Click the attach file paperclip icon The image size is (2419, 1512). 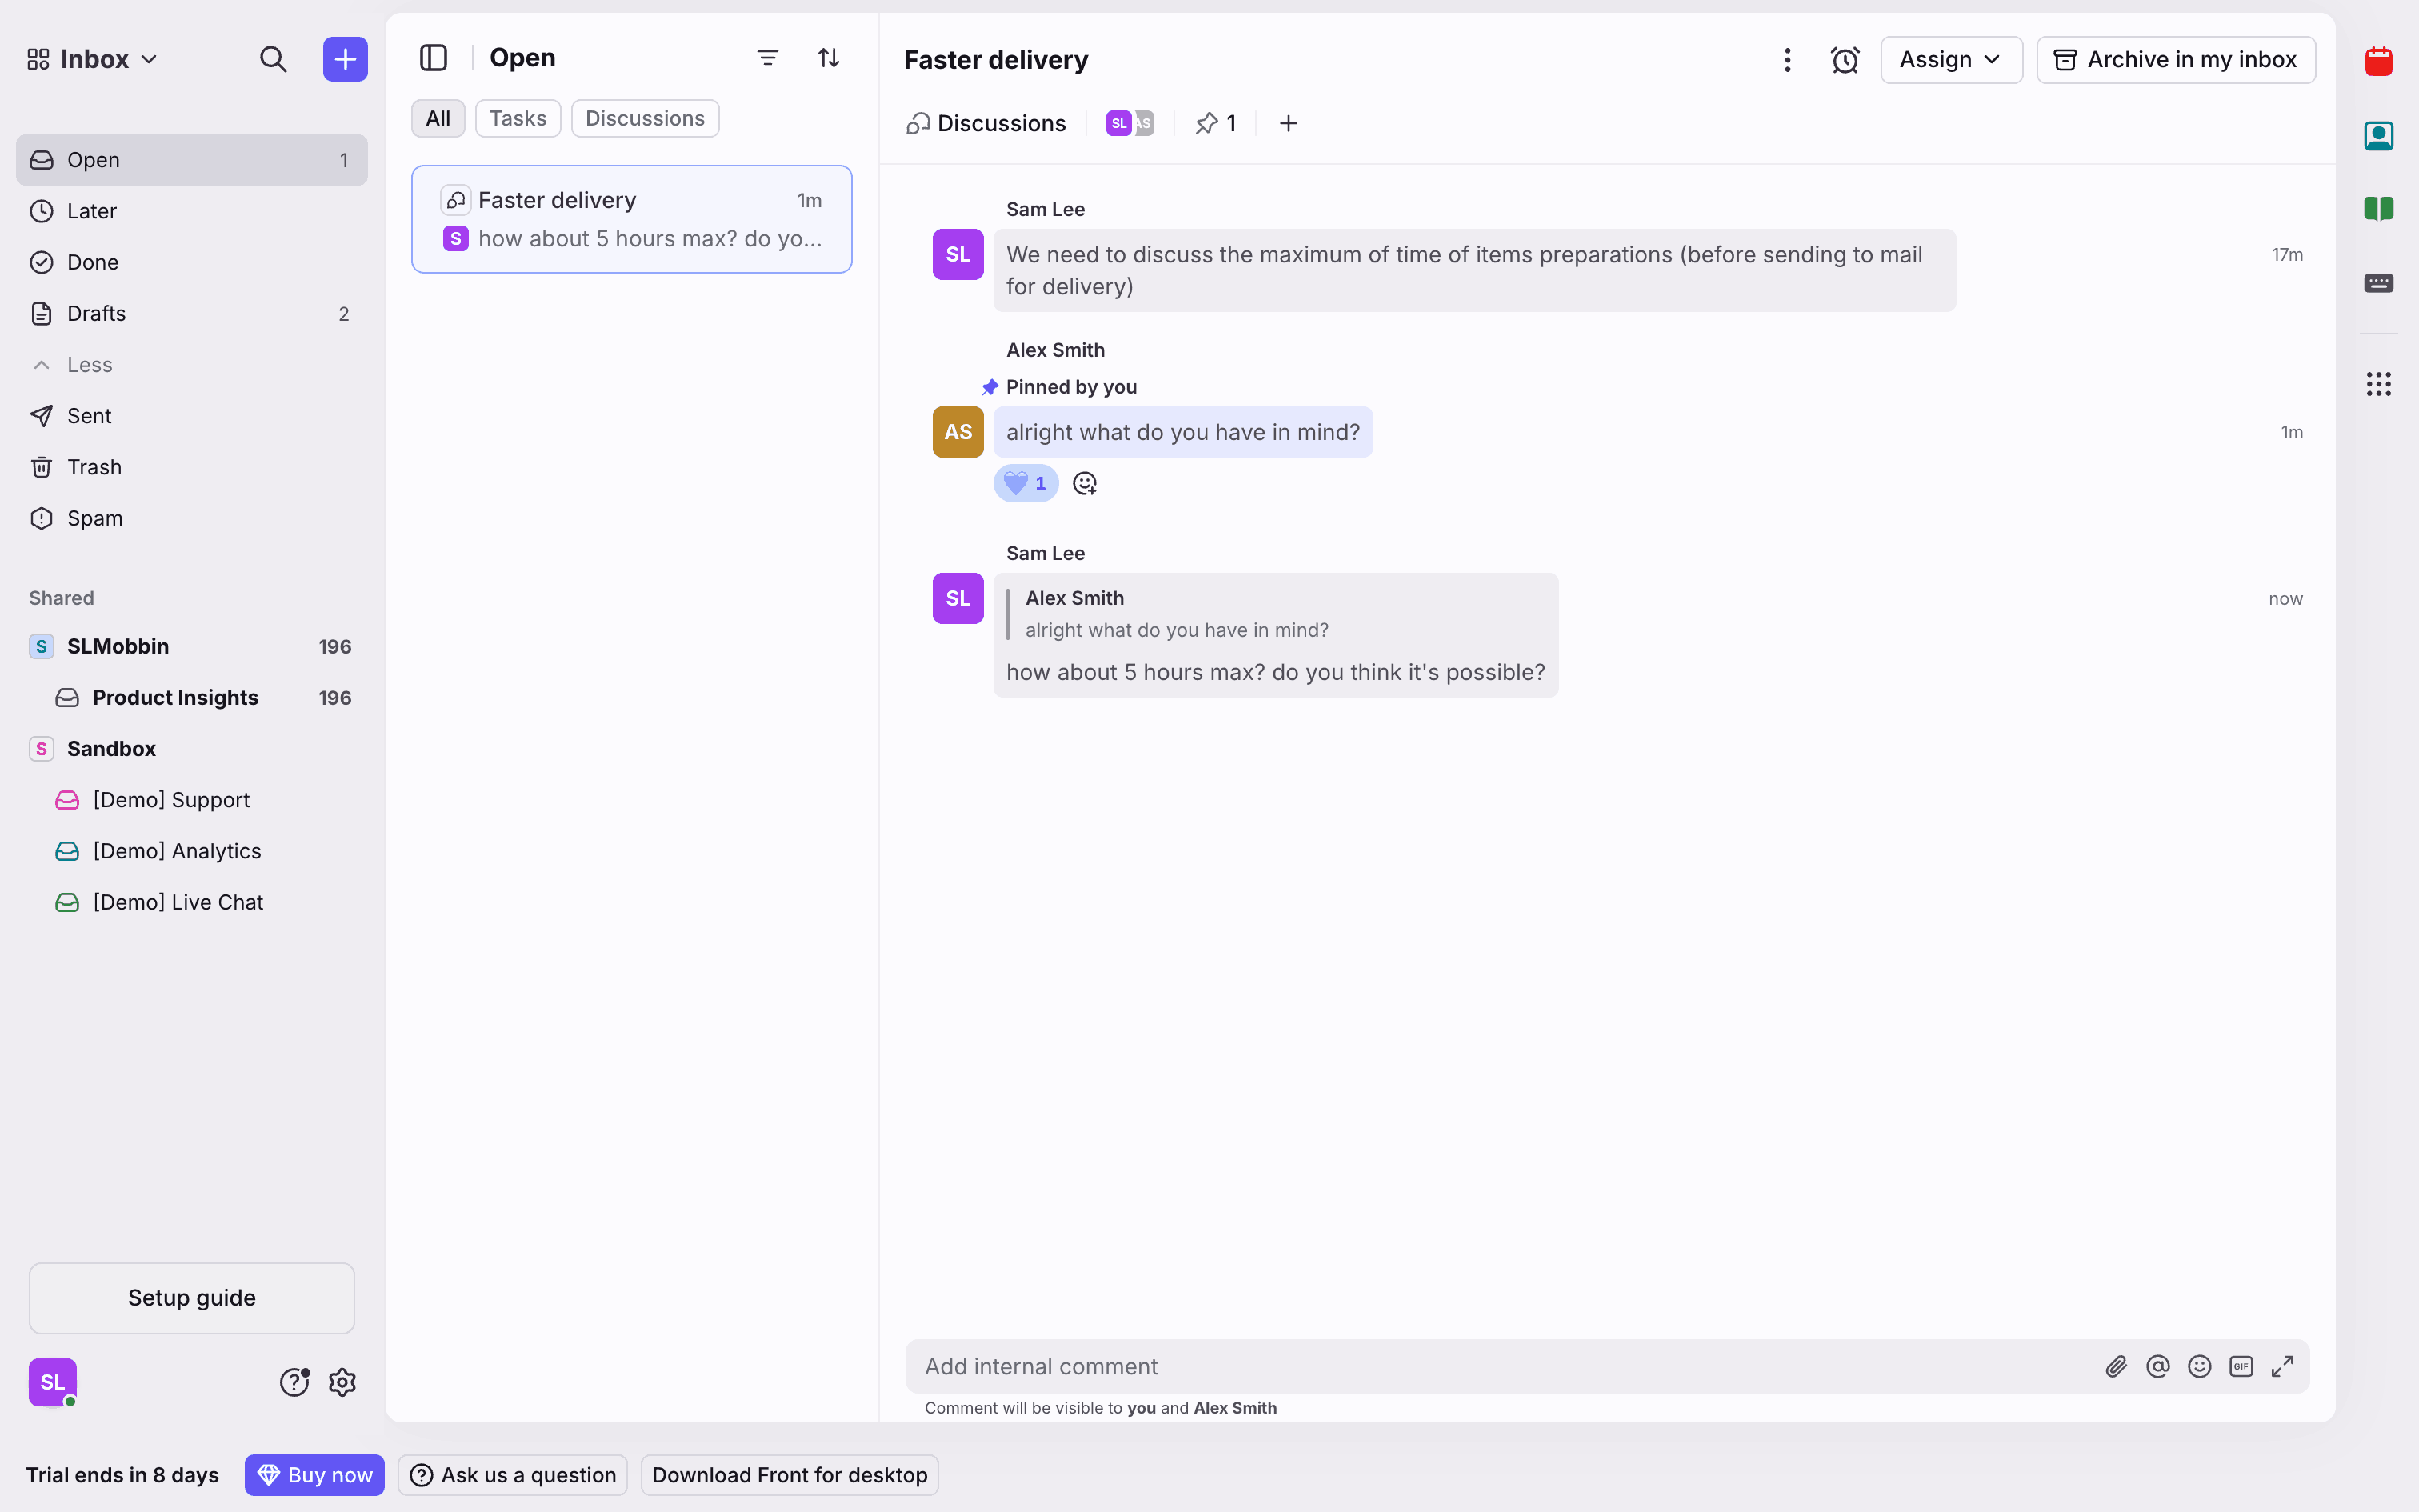[x=2115, y=1366]
